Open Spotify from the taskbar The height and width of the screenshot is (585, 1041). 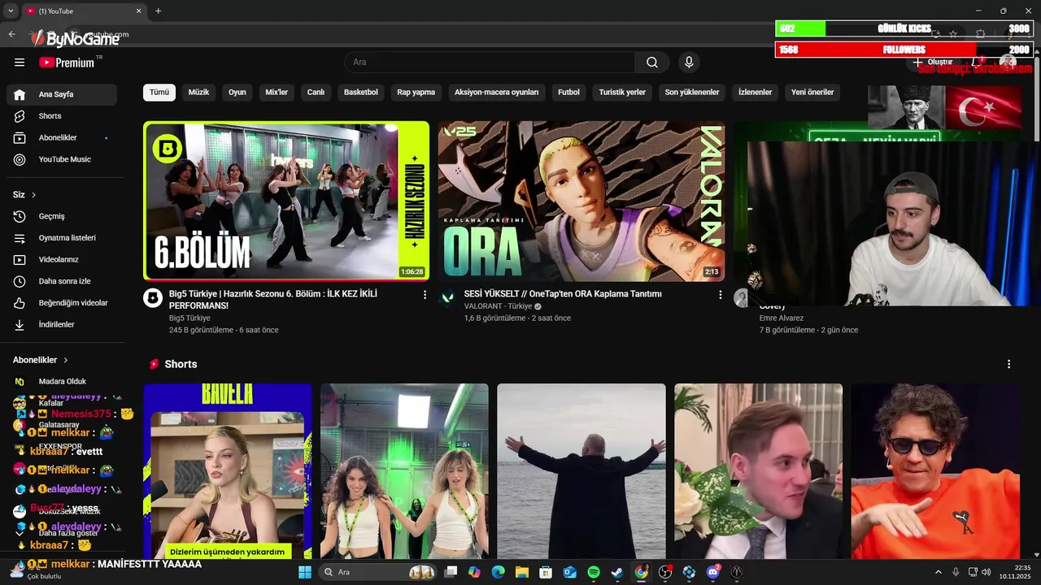594,572
